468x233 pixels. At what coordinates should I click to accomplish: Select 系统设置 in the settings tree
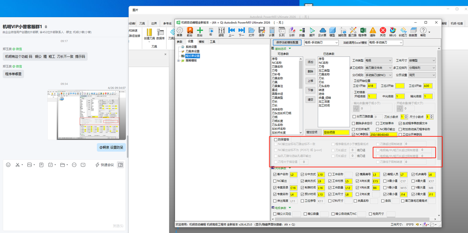pyautogui.click(x=191, y=47)
